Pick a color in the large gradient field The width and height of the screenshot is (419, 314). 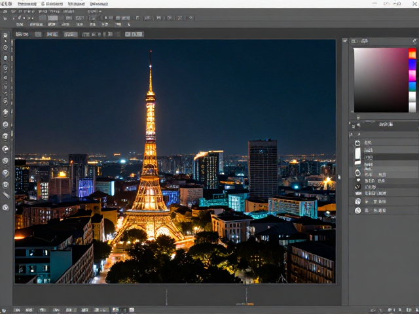pyautogui.click(x=381, y=80)
